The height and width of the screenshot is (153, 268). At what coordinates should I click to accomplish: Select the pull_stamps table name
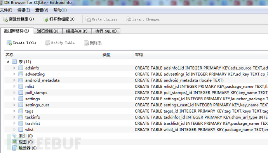click(36, 93)
